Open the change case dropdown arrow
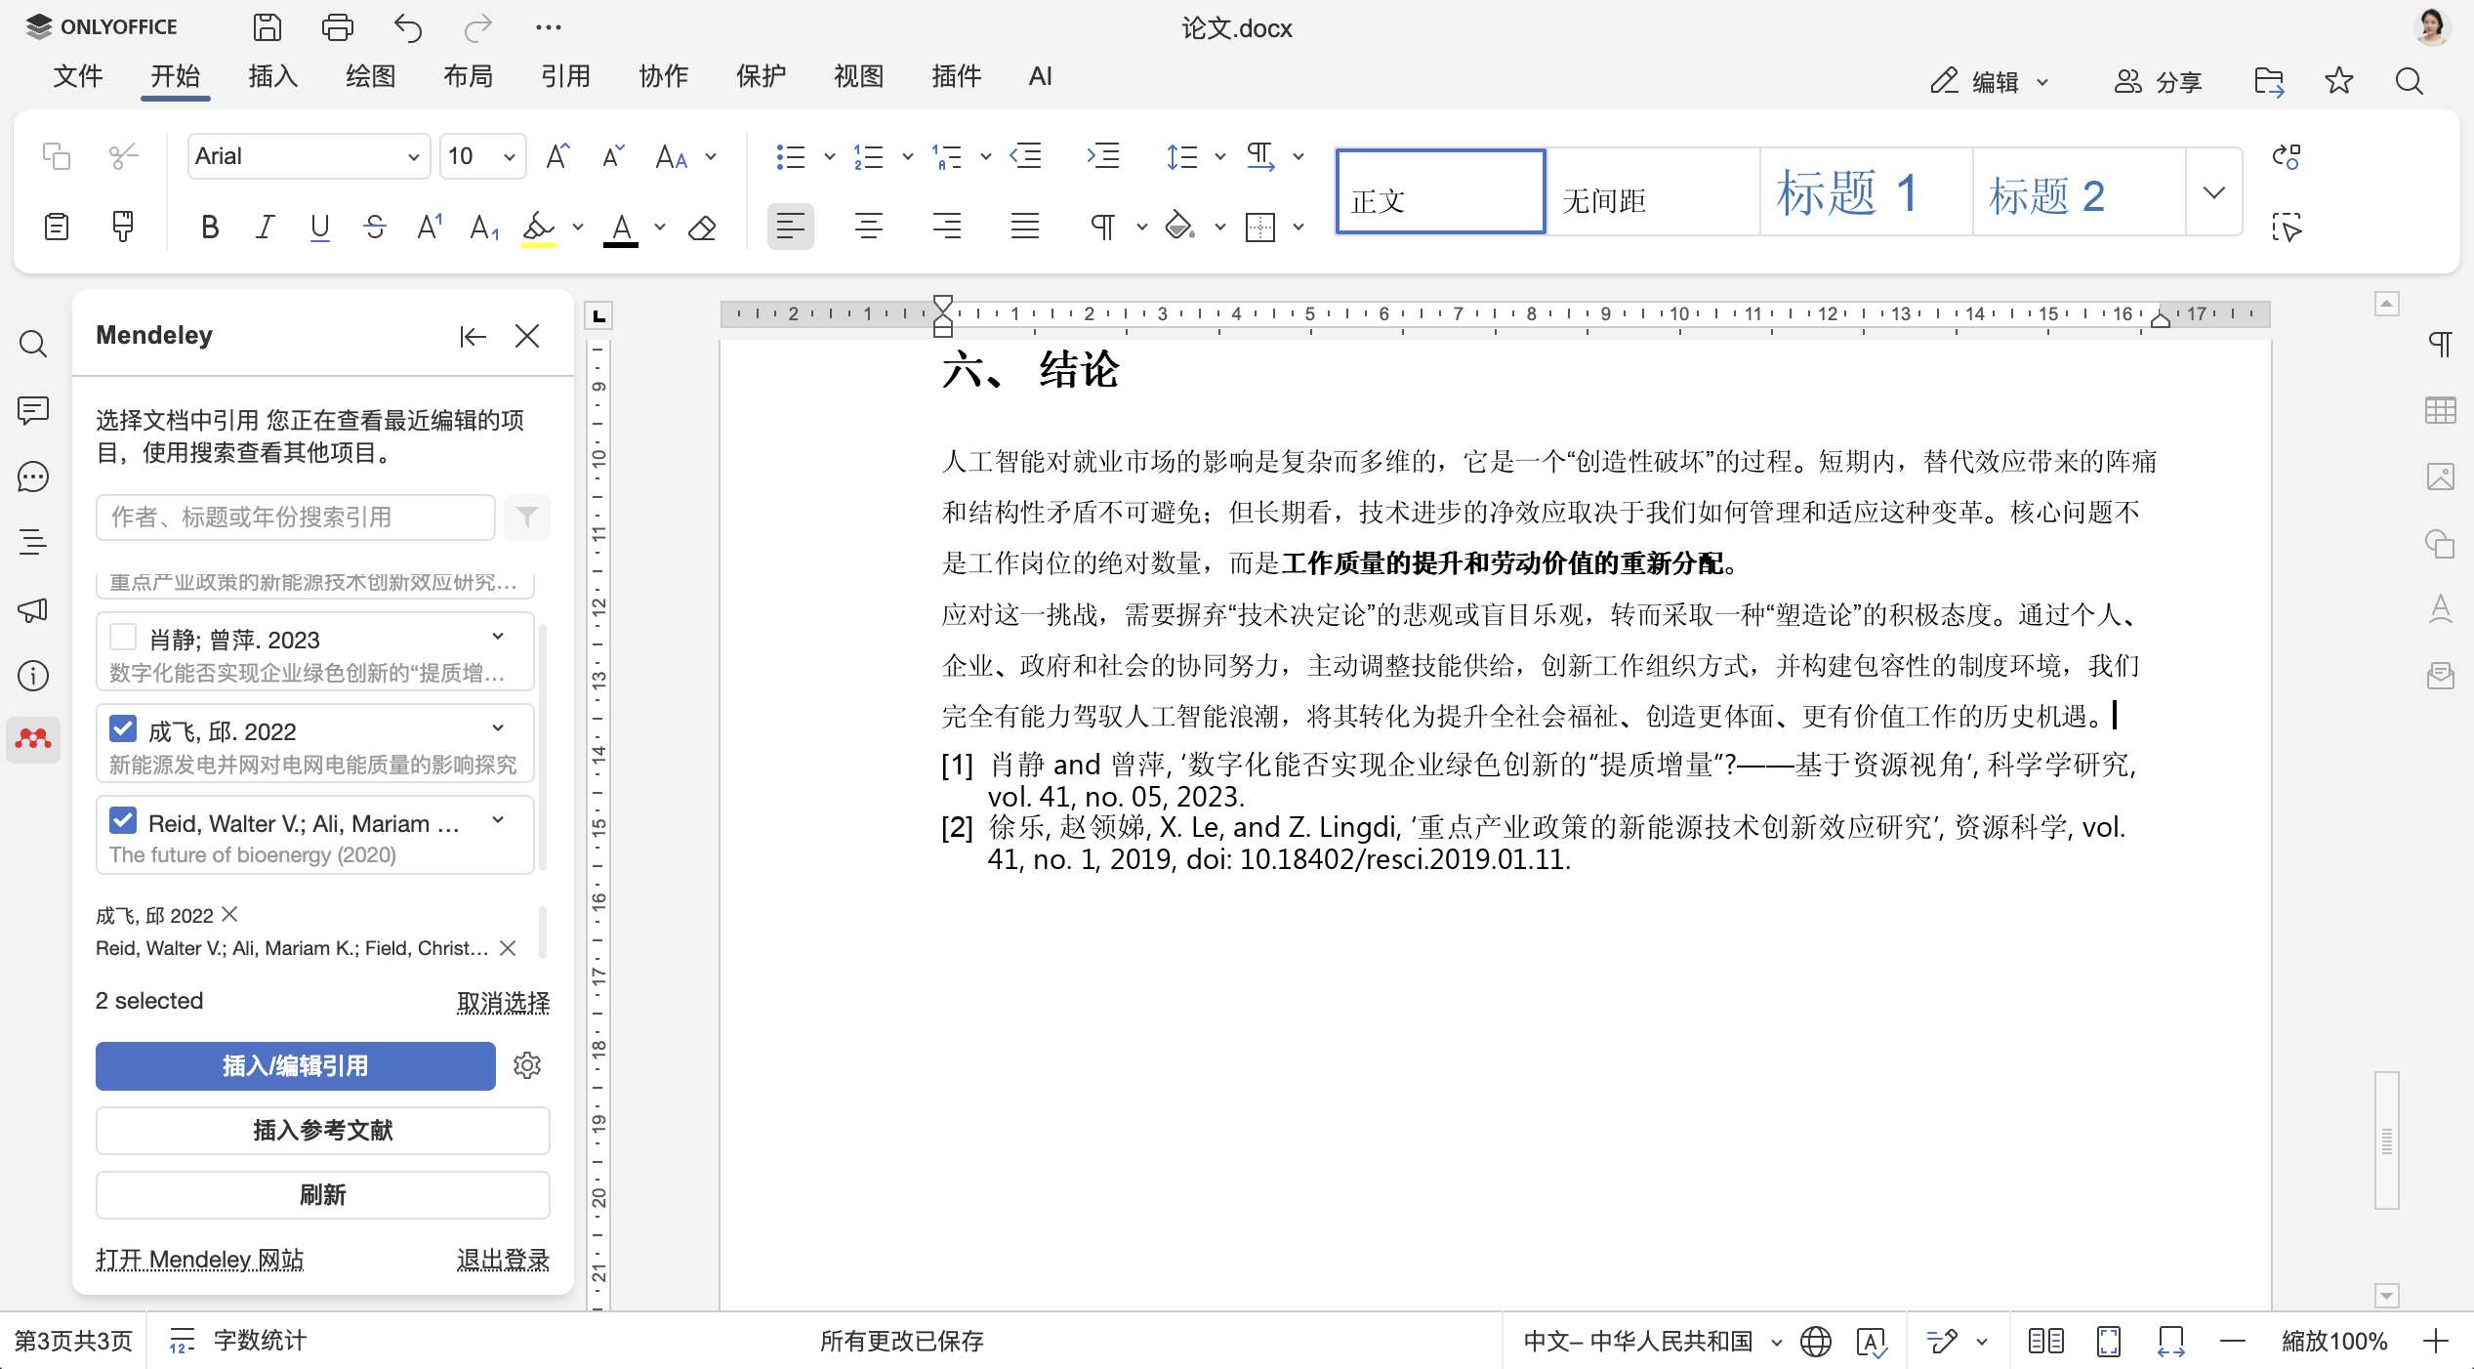2474x1369 pixels. click(x=711, y=156)
